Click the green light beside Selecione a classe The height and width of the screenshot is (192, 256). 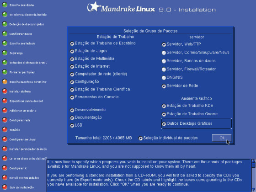(5, 15)
